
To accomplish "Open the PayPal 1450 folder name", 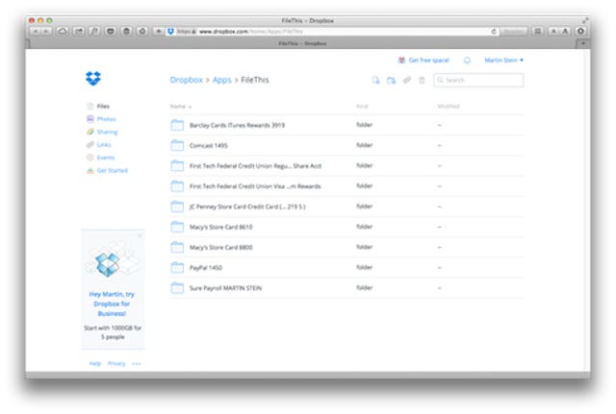I will click(205, 268).
